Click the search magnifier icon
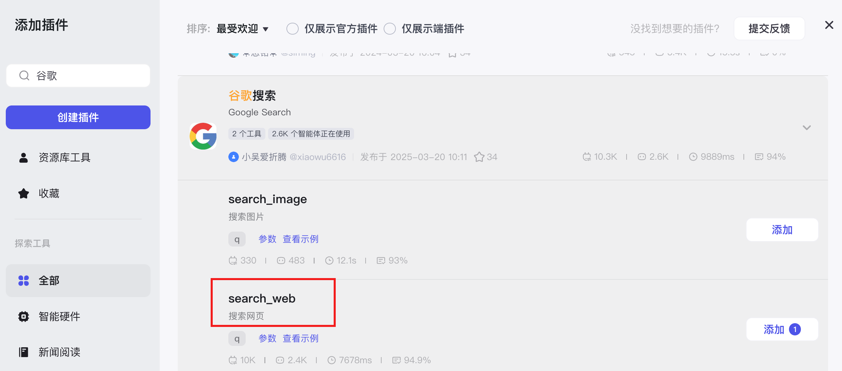Viewport: 842px width, 371px height. click(x=24, y=76)
